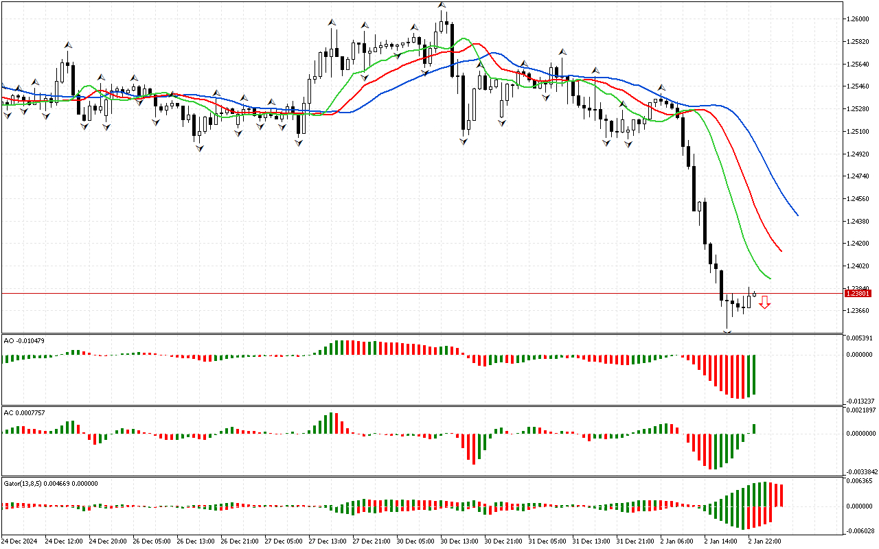Screen dimensions: 879x549
Task: Click the 26 Dec 13:00 time label
Action: pyautogui.click(x=196, y=541)
